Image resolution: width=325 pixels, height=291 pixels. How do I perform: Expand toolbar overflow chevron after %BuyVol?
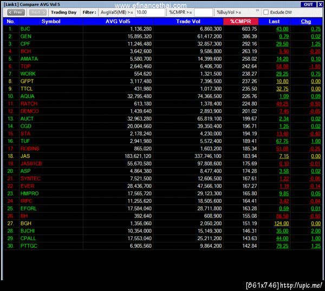257,10
